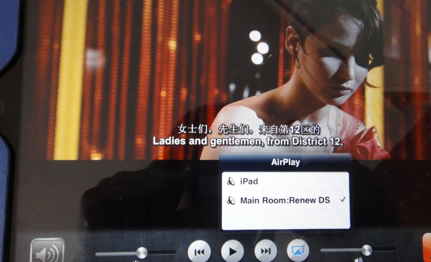Select iPad as AirPlay output
Viewport: 431px width, 262px height.
click(285, 181)
